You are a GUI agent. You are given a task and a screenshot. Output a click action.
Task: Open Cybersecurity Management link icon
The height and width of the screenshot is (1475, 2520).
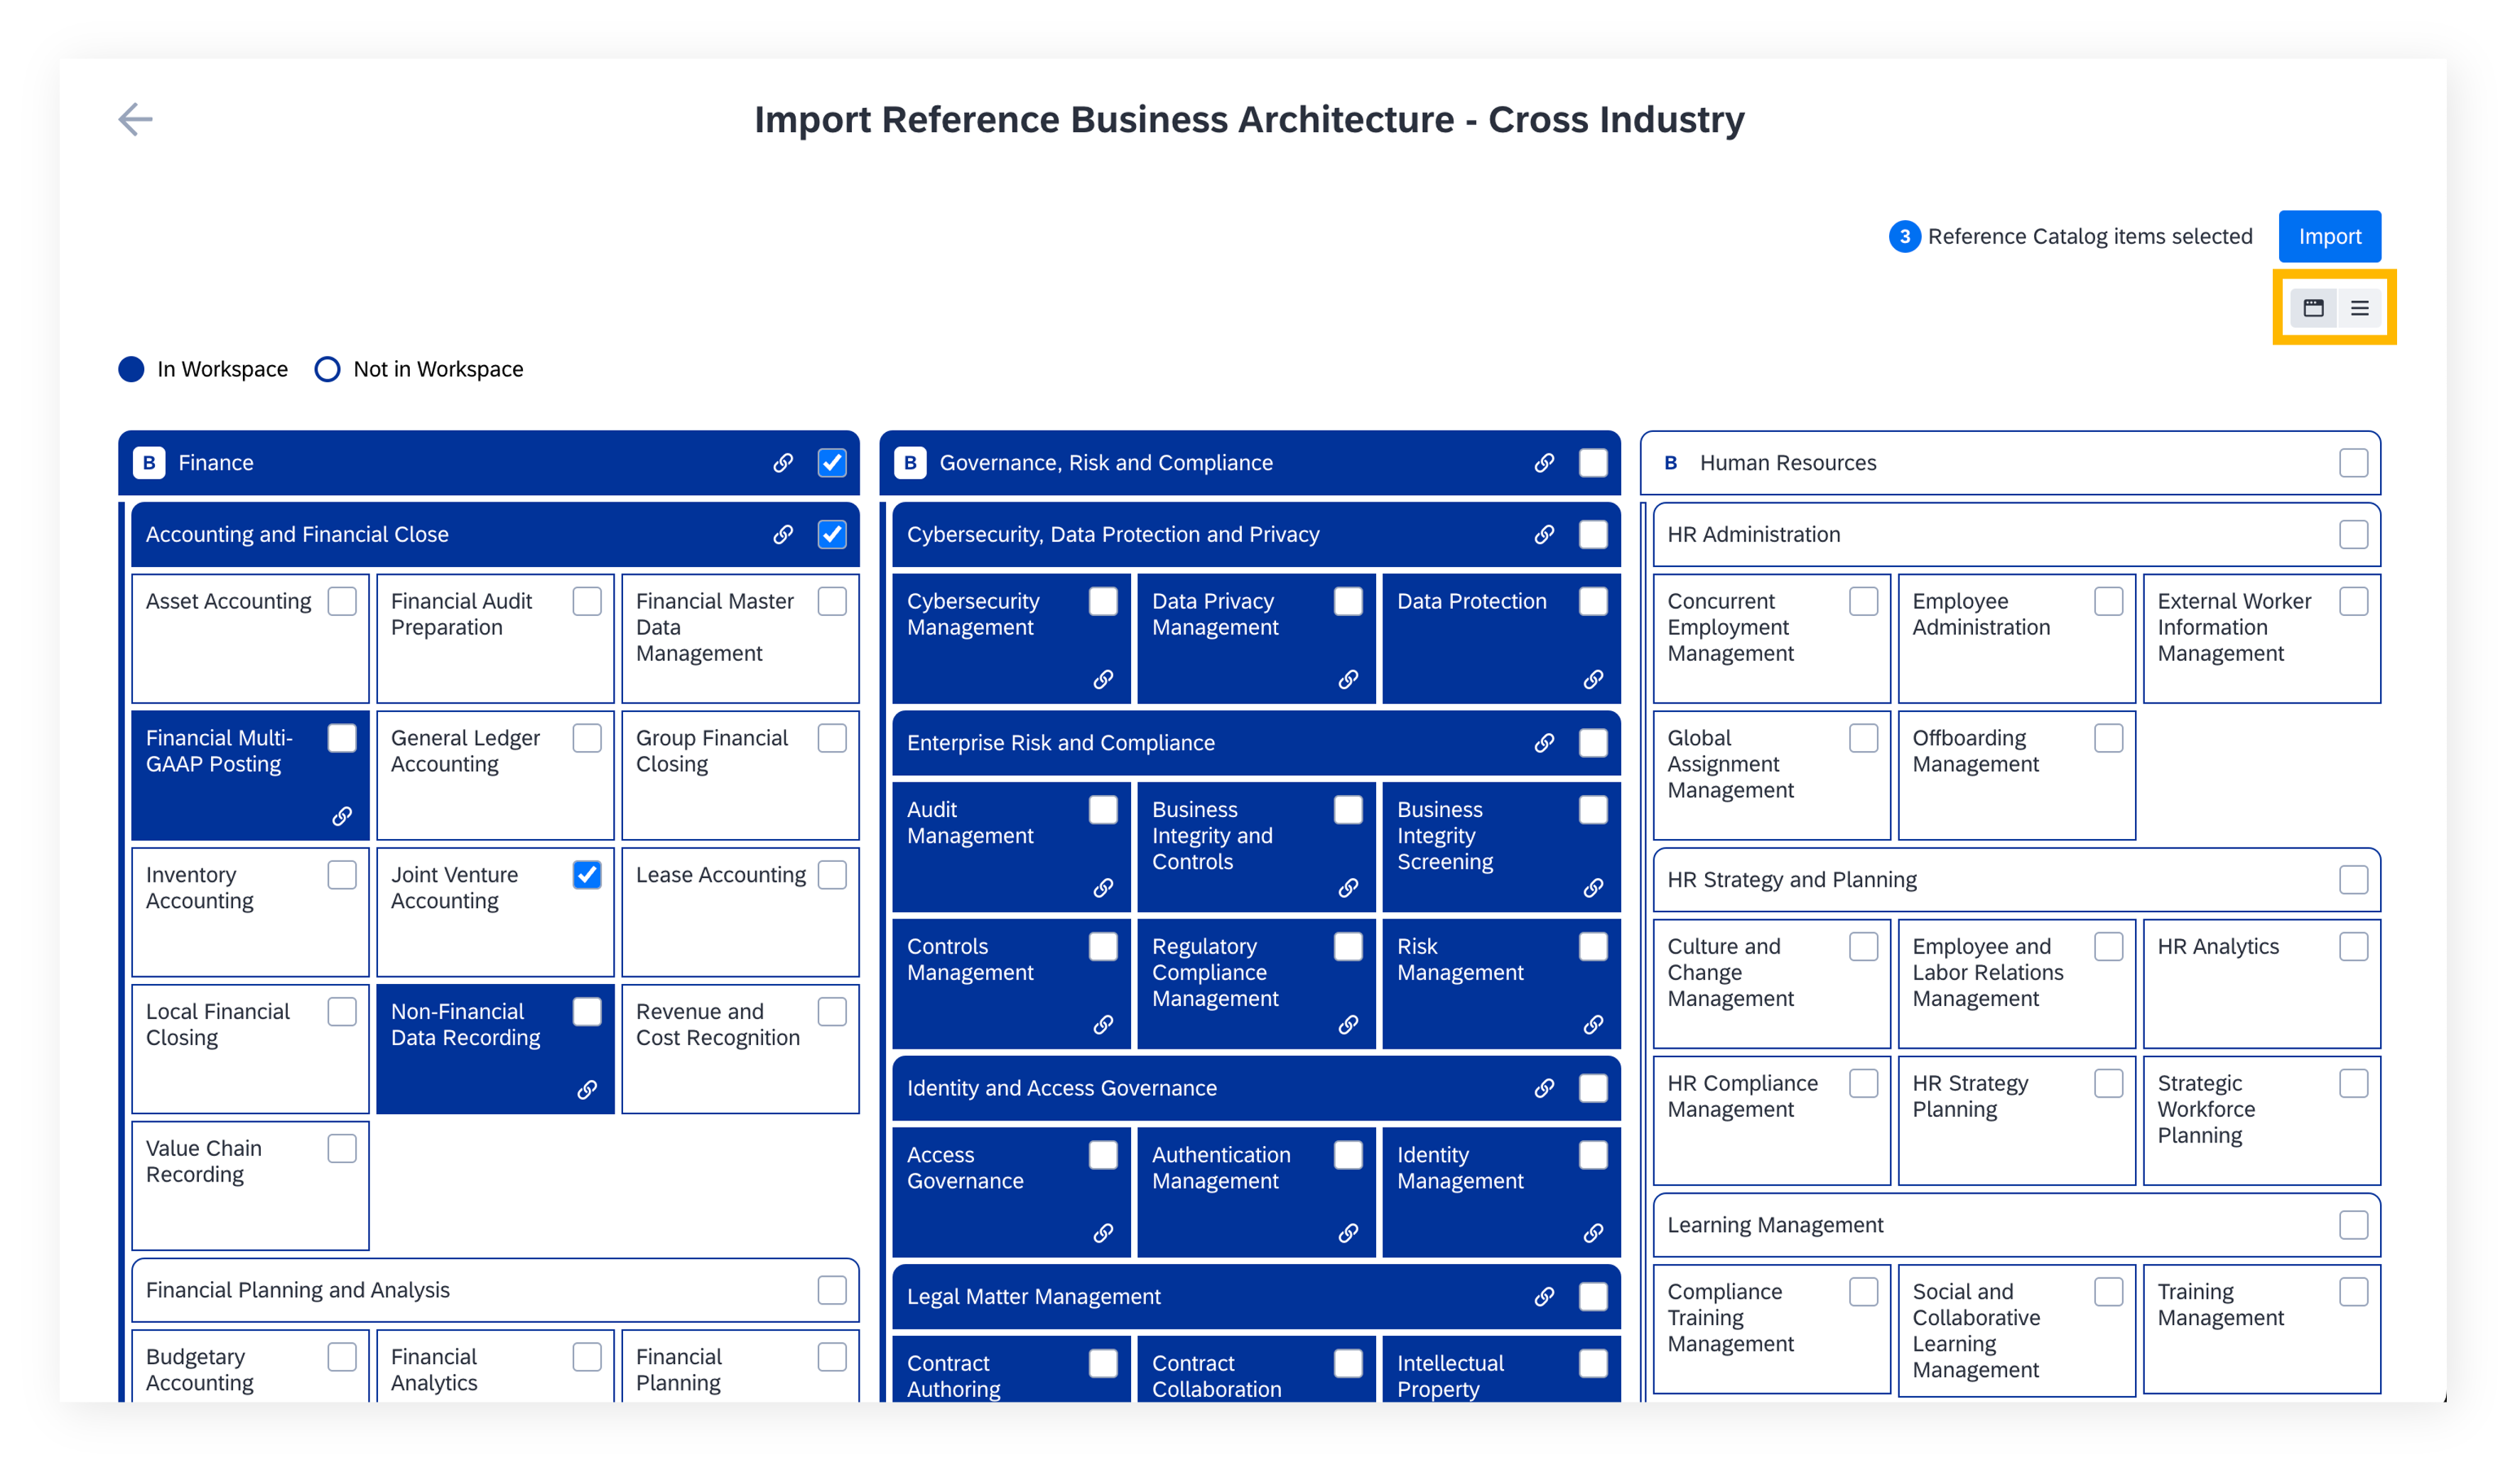[x=1103, y=680]
